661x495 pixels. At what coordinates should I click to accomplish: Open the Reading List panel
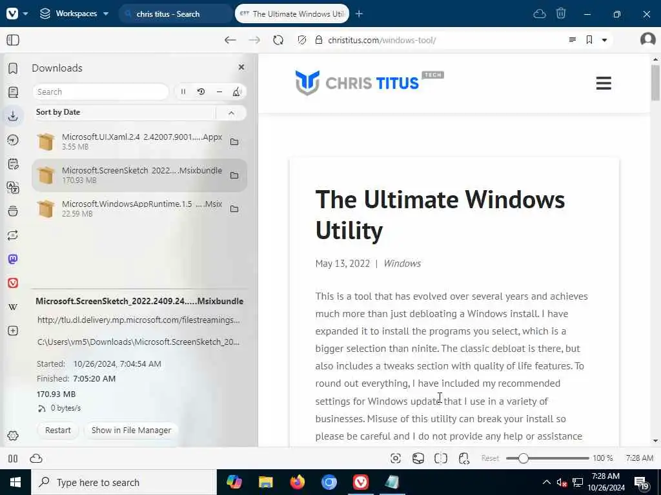tap(13, 92)
